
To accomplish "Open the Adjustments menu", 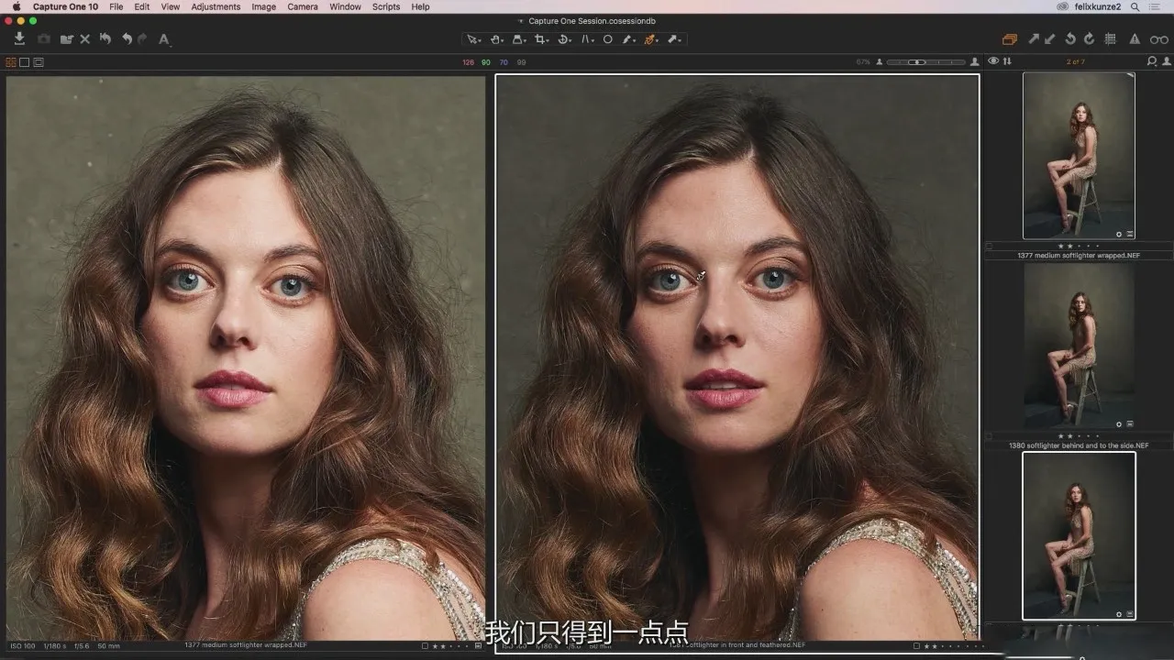I will coord(216,6).
